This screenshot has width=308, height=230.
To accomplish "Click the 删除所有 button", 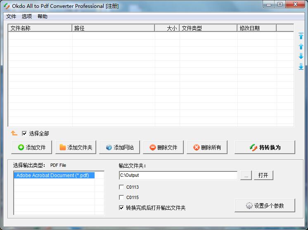I will (x=207, y=147).
